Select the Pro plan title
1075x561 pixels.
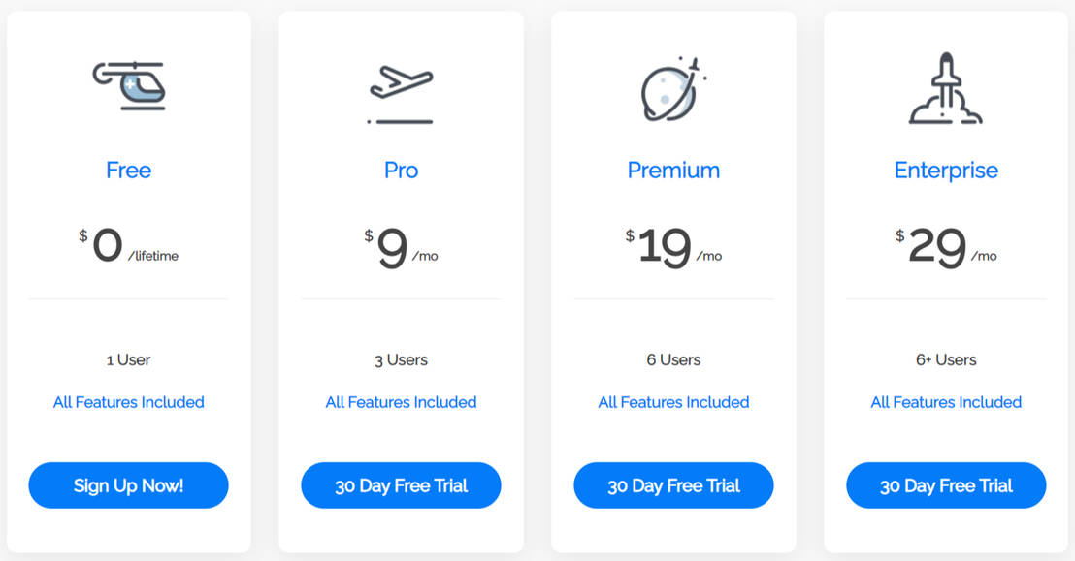[401, 171]
